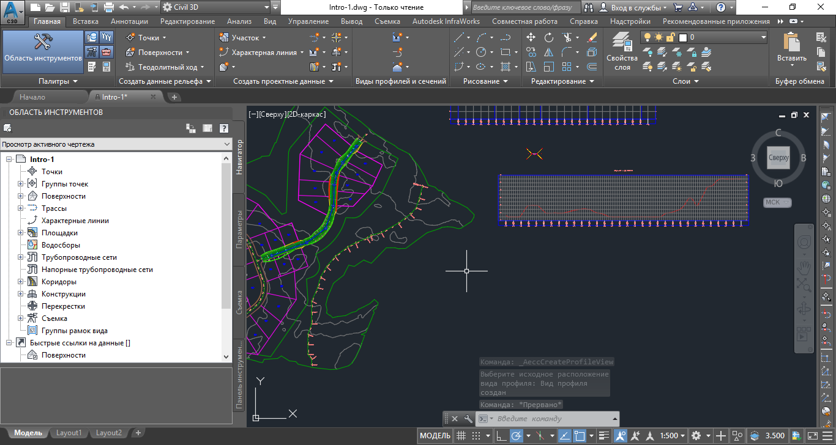Viewport: 836px width, 445px height.
Task: Switch to the Layout1 tab
Action: pos(69,433)
